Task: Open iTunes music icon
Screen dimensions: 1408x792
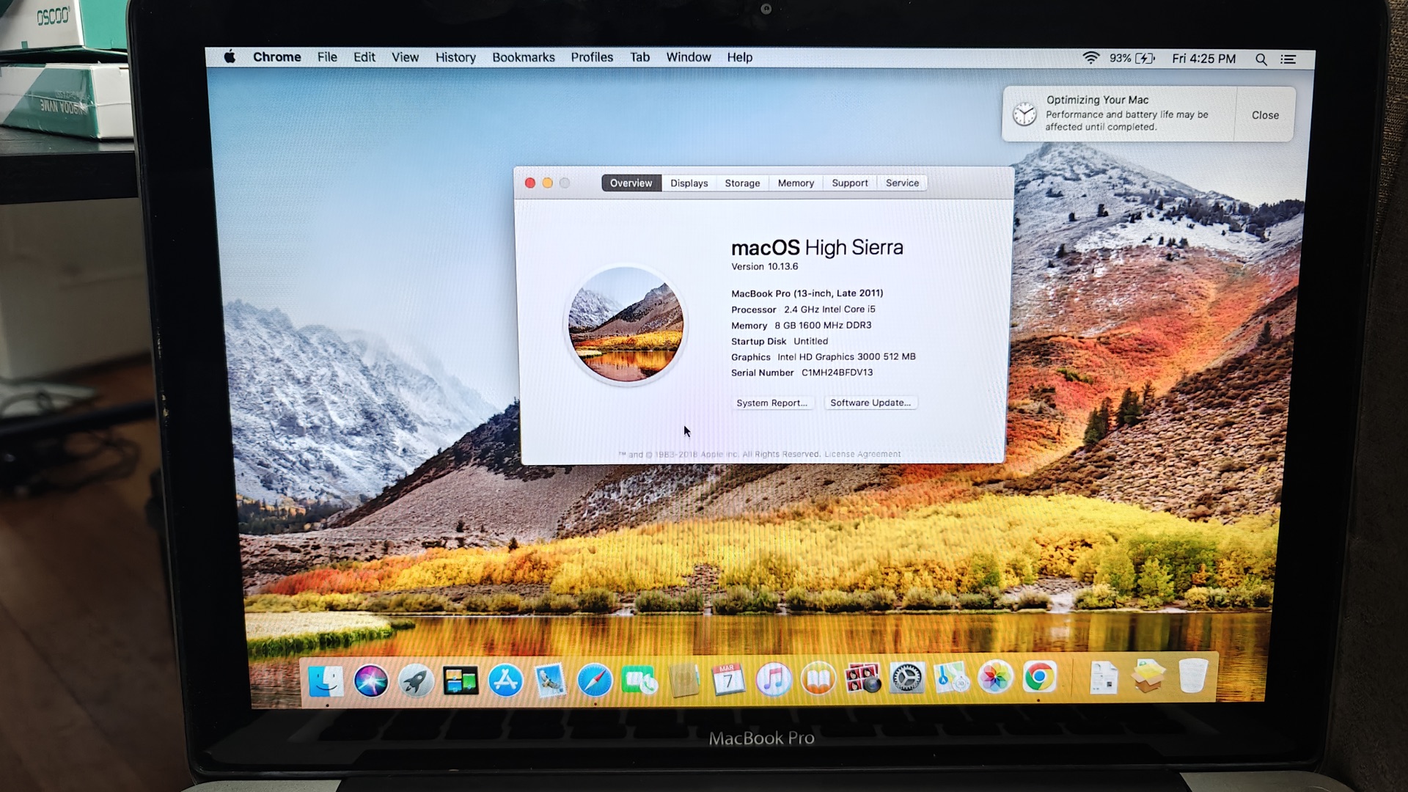Action: (x=774, y=679)
